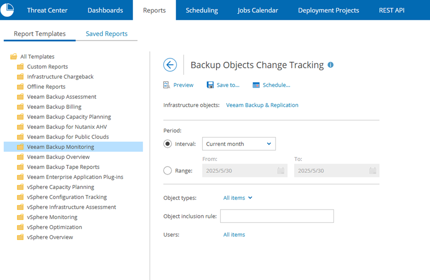Image resolution: width=430 pixels, height=280 pixels.
Task: Click the Veeam Backup & Replication link
Action: [262, 105]
